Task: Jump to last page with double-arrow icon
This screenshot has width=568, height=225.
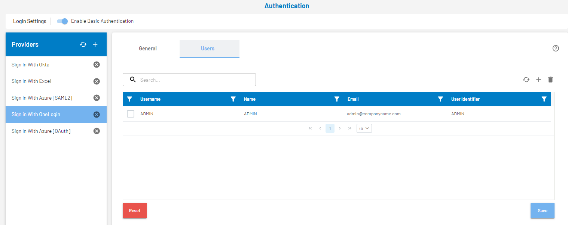Action: coord(349,128)
